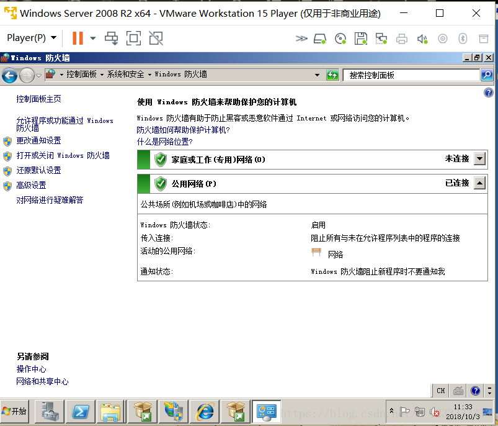Show hidden tray icons arrow
The image size is (498, 426).
click(391, 411)
